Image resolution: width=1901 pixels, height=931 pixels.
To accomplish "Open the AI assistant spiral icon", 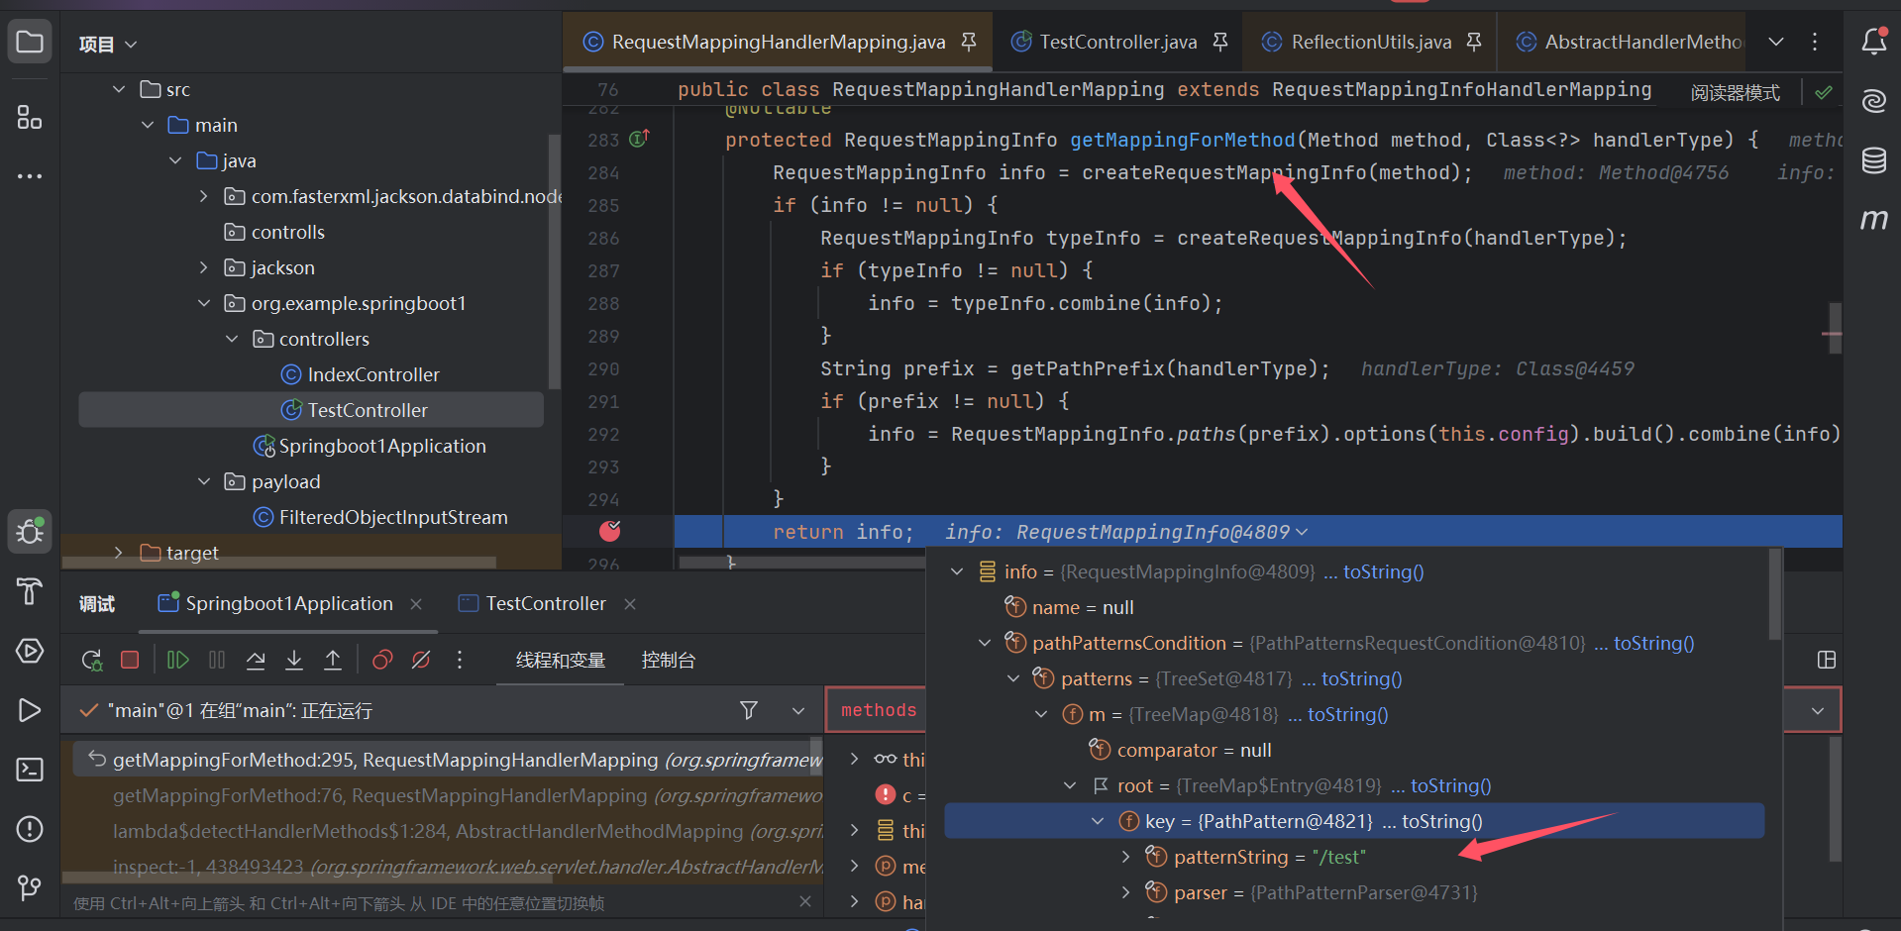I will (1873, 100).
